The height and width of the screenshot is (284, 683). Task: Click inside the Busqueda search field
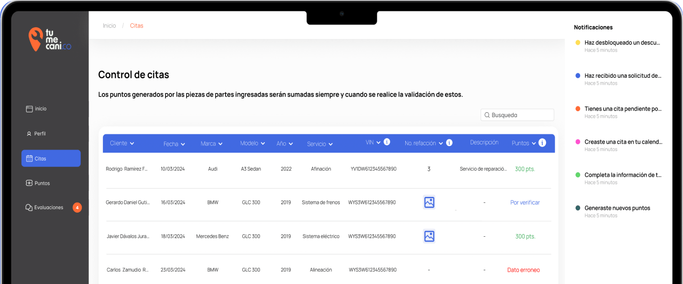521,115
